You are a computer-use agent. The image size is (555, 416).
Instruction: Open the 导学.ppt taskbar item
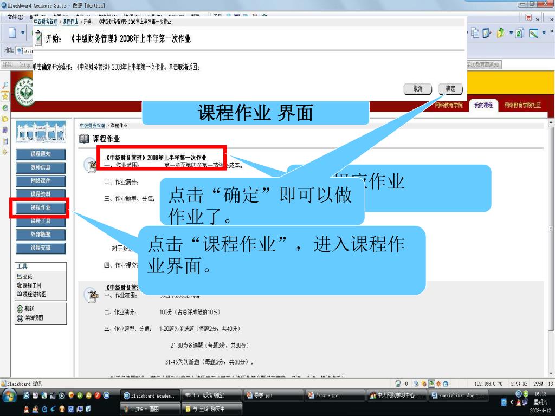[273, 395]
